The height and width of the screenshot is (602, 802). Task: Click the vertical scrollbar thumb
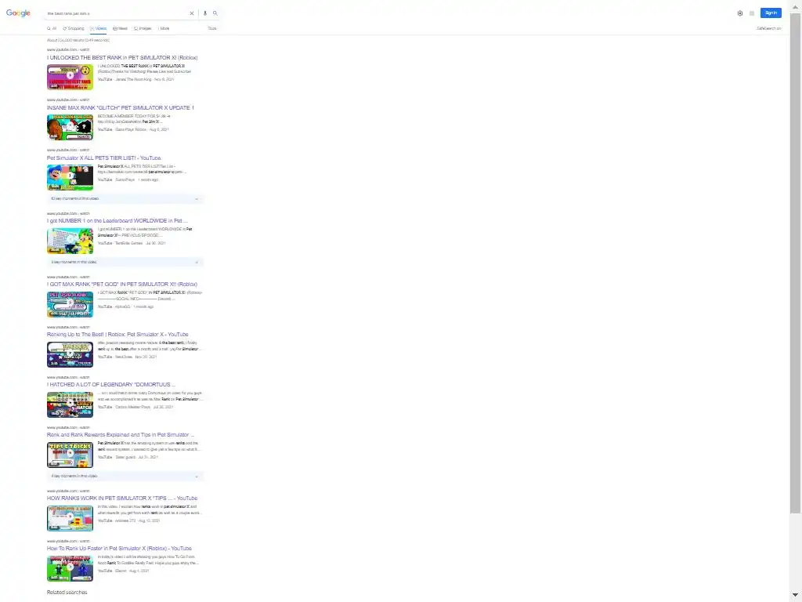pos(795,263)
